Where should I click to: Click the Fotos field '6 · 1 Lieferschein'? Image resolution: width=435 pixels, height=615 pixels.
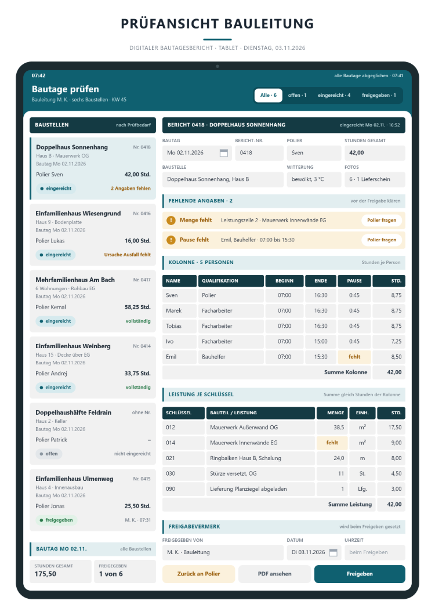point(375,179)
